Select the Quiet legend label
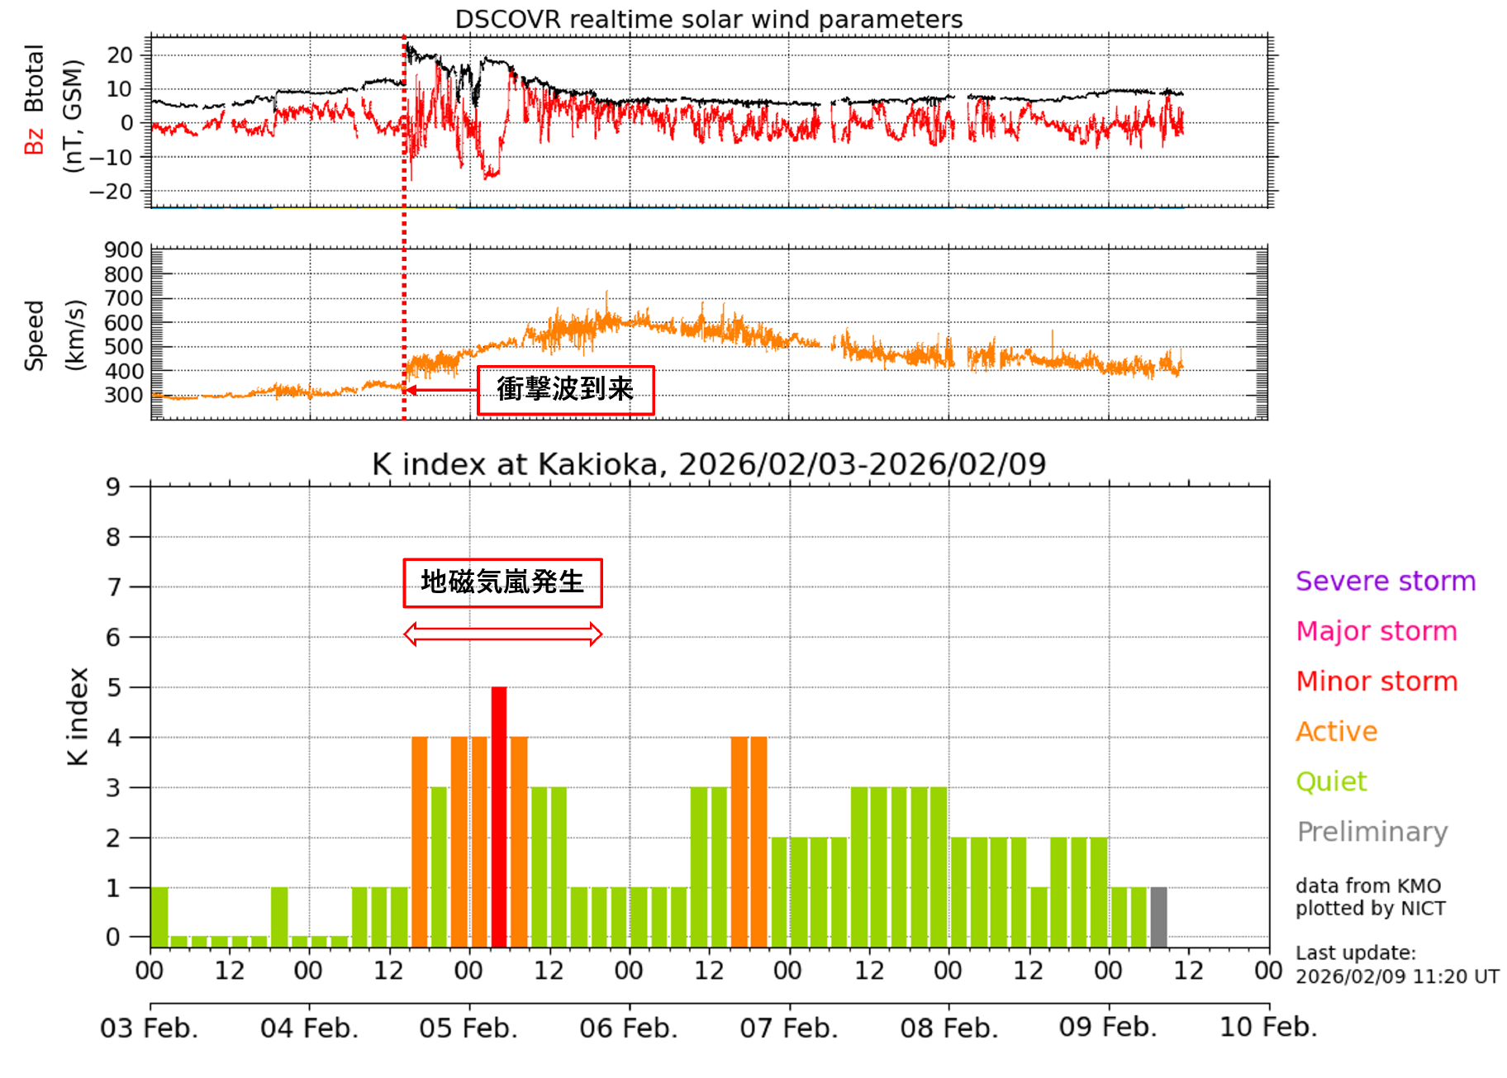This screenshot has height=1078, width=1507. pos(1331,781)
